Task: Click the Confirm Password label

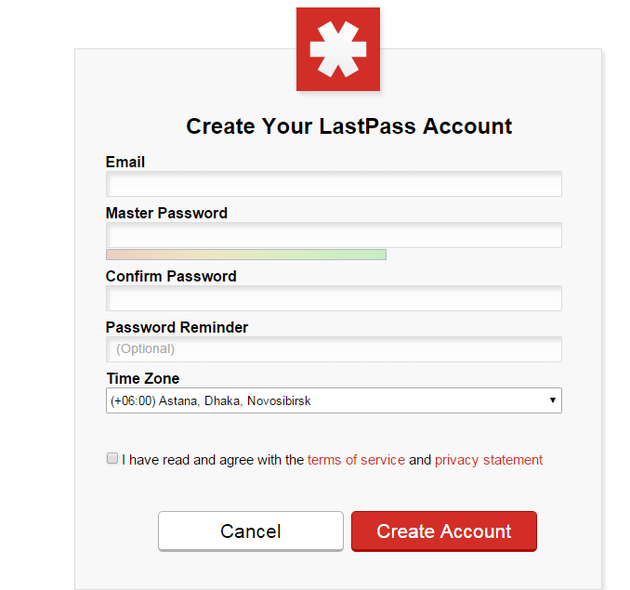Action: coord(171,276)
